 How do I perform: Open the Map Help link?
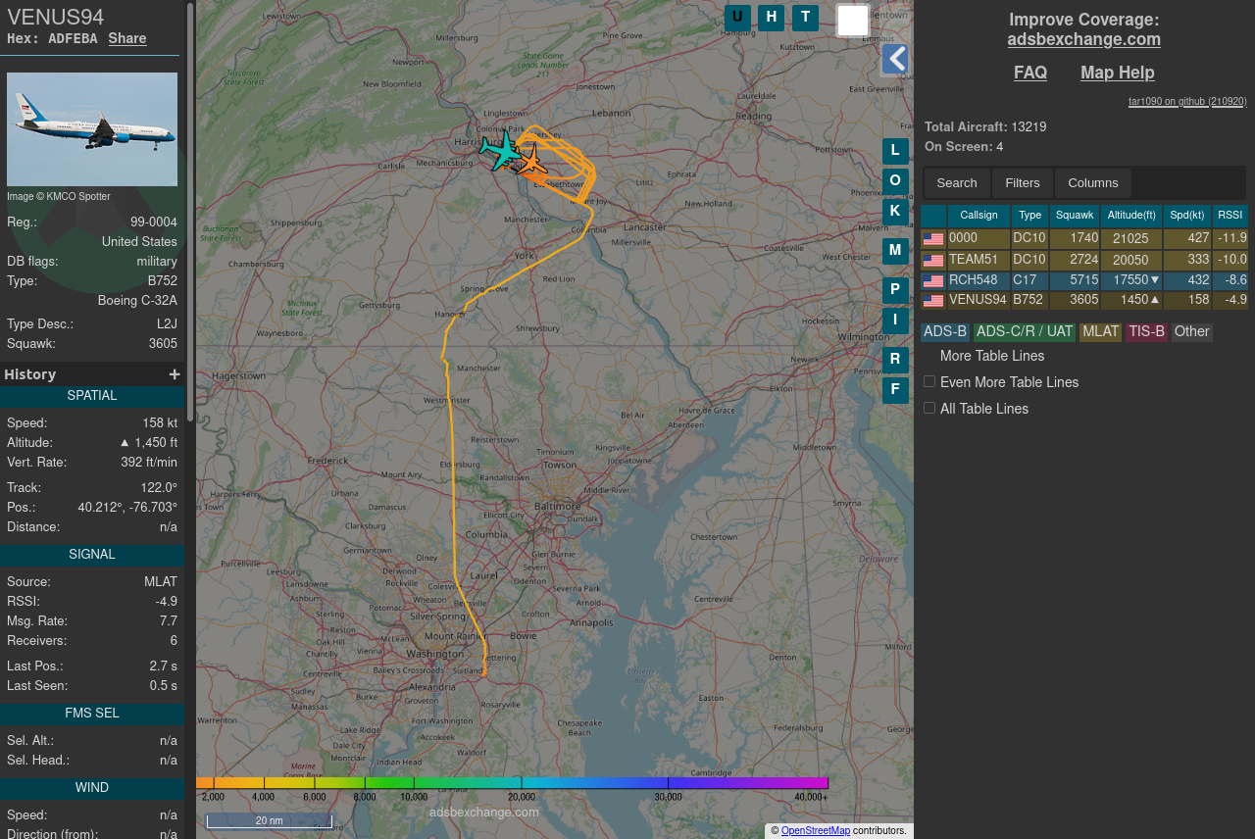click(x=1118, y=73)
